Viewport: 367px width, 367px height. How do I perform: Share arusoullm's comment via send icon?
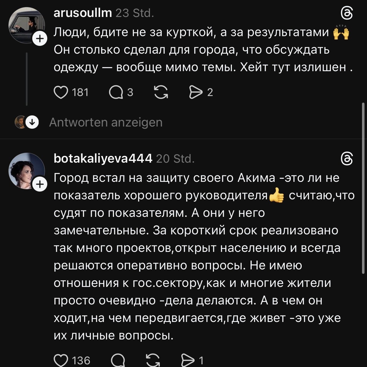[x=196, y=93]
